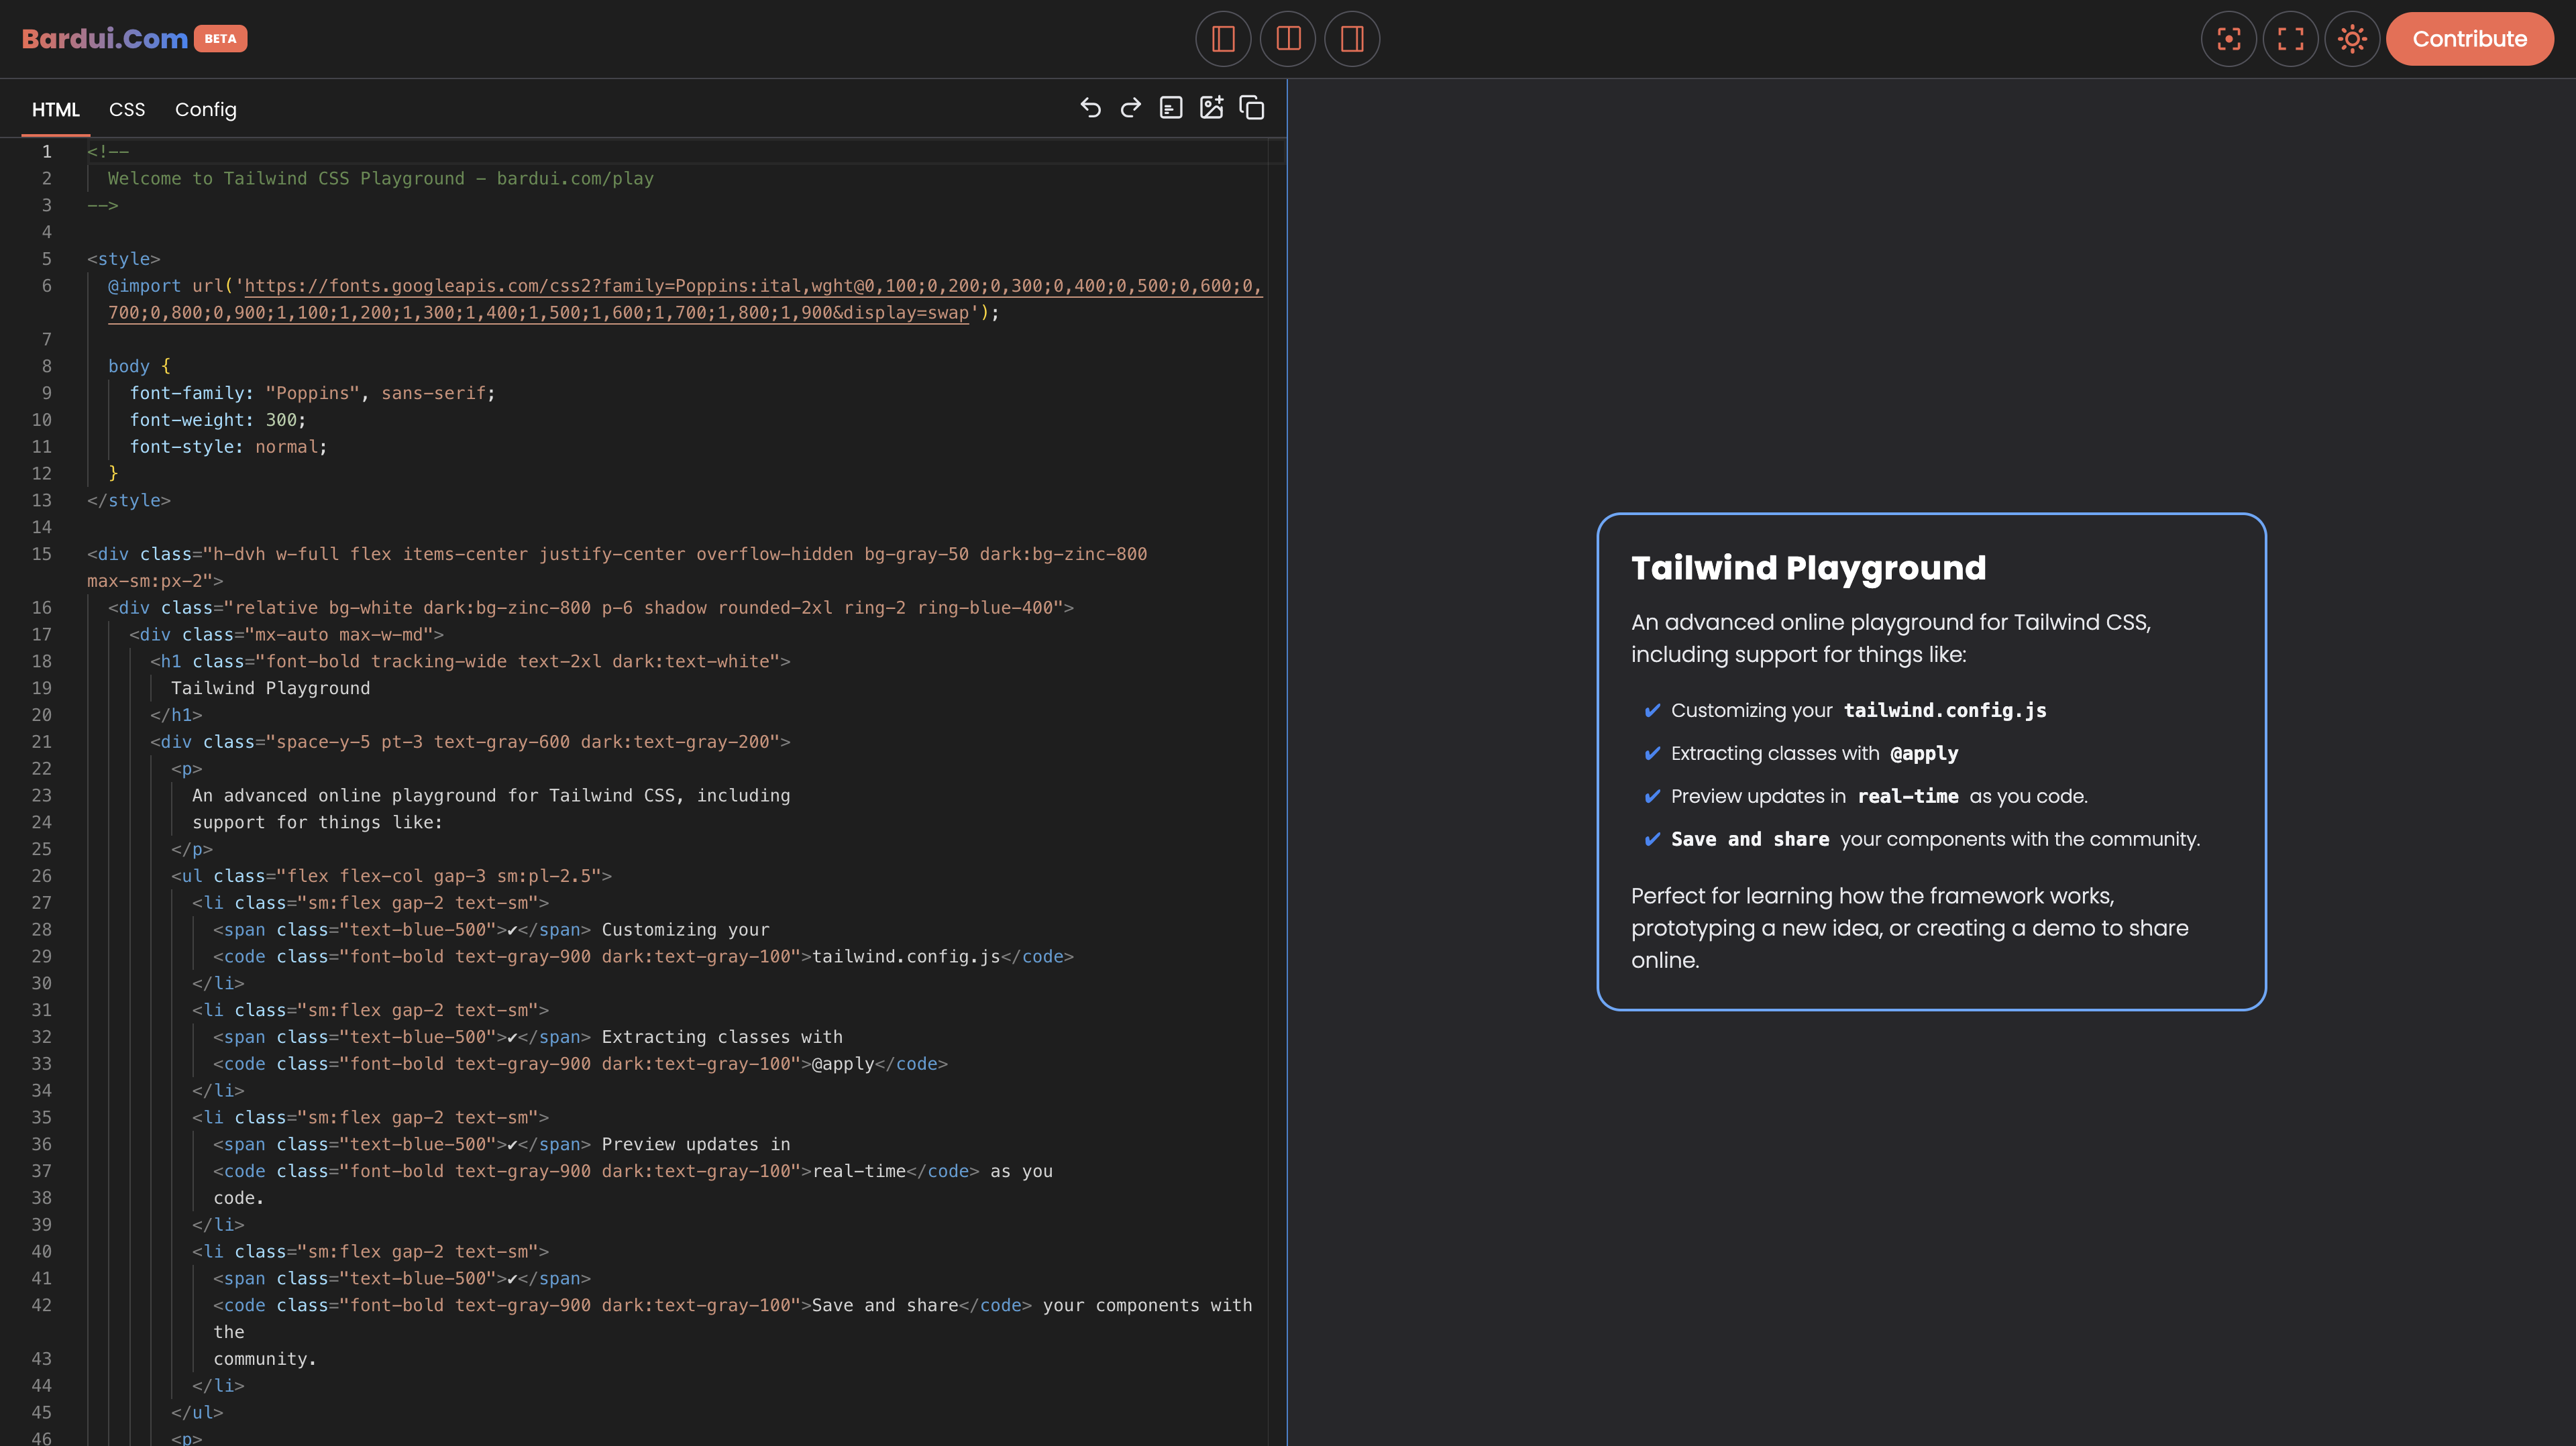Copy the code with copy icon
Viewport: 2576px width, 1446px height.
coord(1252,108)
